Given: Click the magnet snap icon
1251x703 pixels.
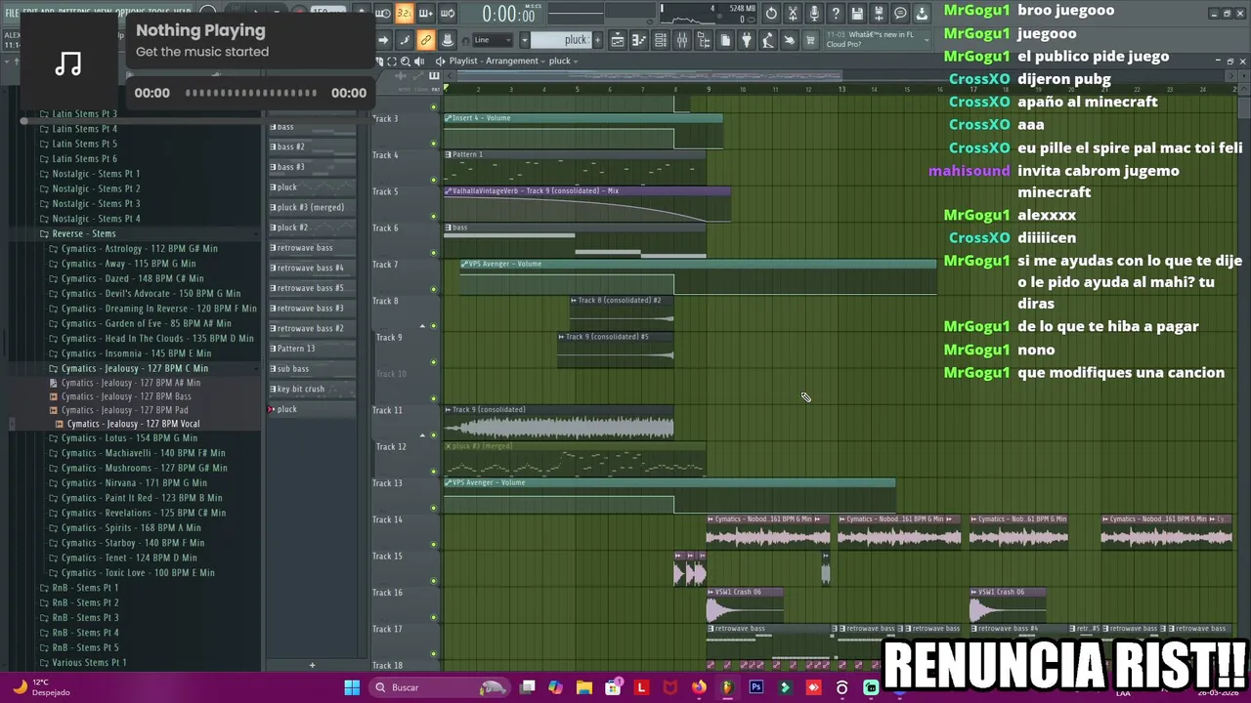Looking at the screenshot, I should (465, 41).
